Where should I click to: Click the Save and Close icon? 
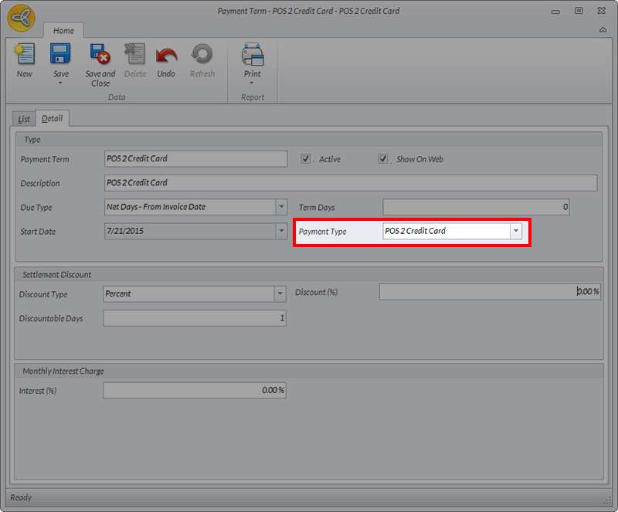point(100,55)
